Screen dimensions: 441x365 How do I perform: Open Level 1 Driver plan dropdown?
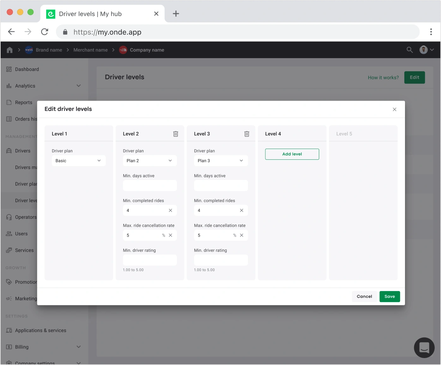coord(79,161)
